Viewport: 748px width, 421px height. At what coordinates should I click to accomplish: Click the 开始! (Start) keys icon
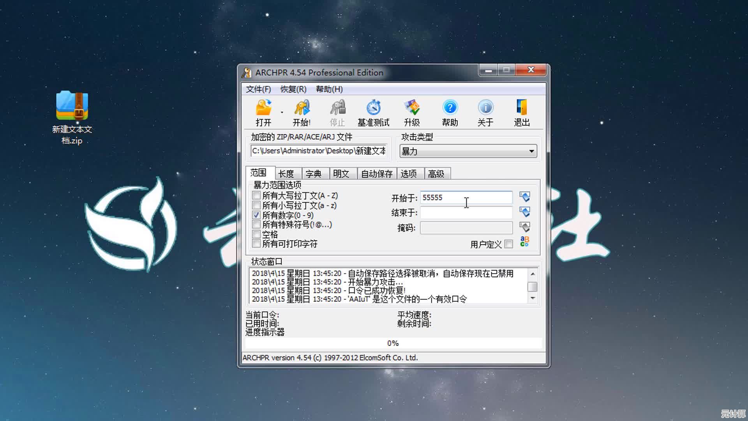click(x=302, y=108)
